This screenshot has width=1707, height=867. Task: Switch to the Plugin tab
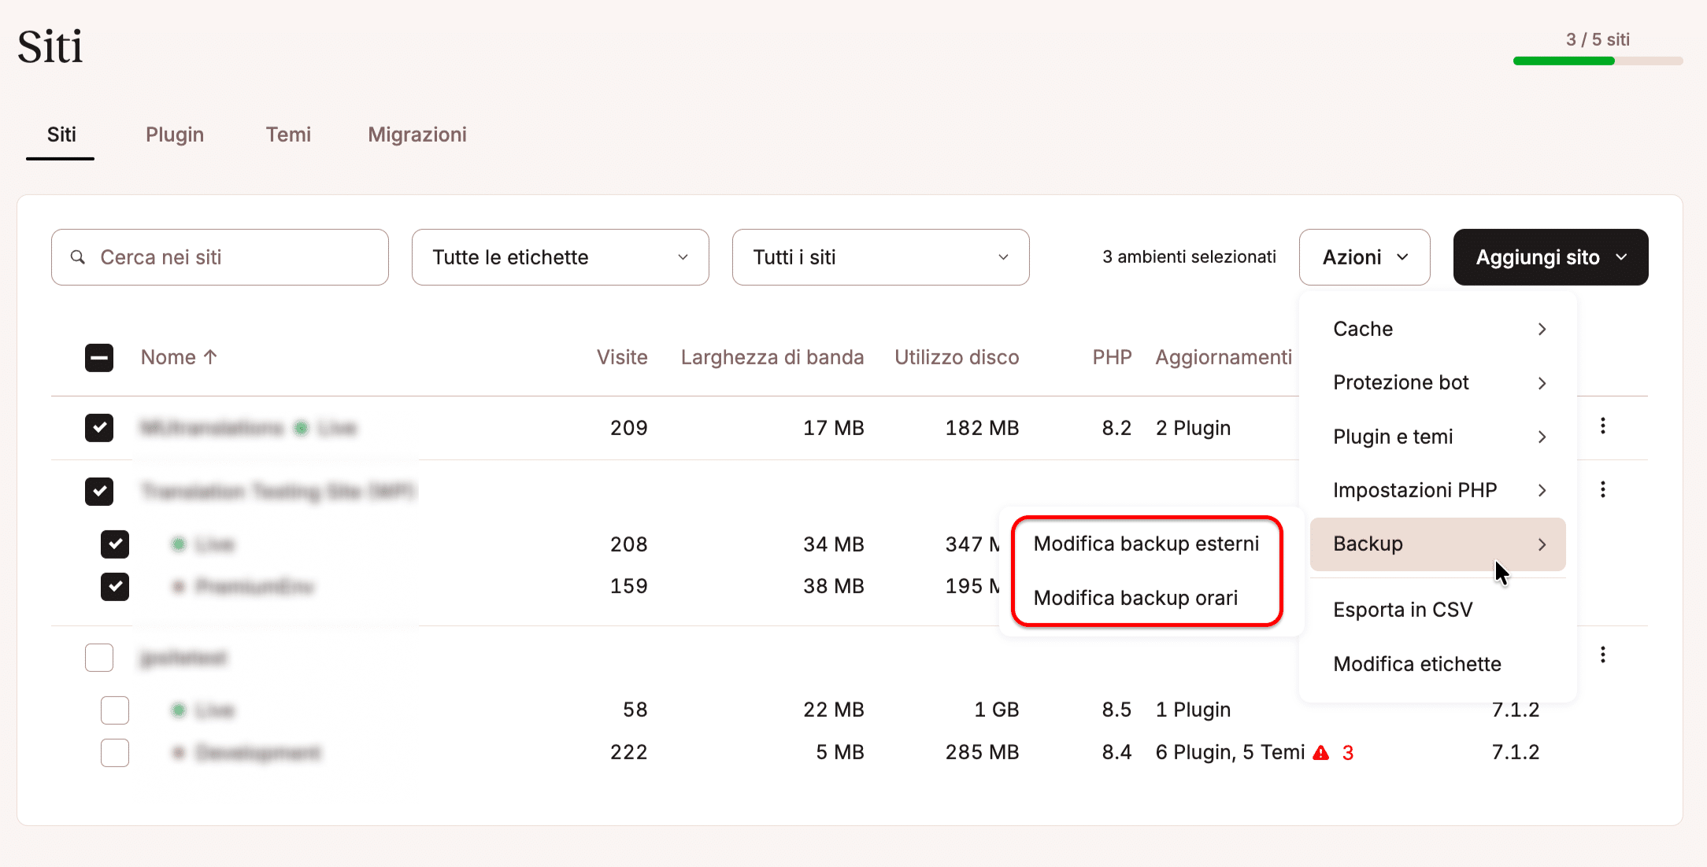pyautogui.click(x=175, y=135)
